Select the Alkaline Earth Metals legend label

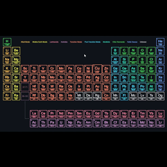(40, 42)
